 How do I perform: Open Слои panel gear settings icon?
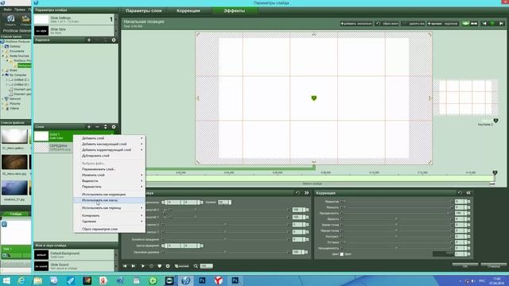[x=114, y=127]
